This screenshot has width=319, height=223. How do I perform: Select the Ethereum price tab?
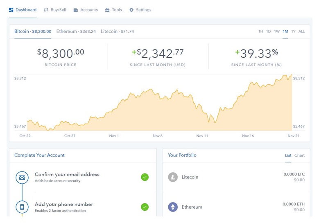(76, 32)
